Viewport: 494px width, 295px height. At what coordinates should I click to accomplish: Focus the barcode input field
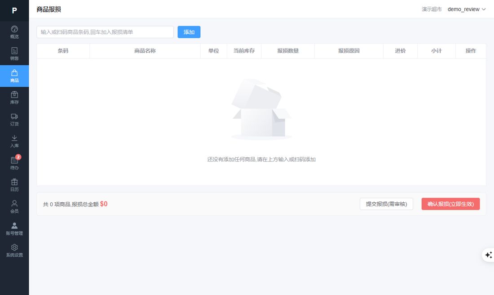pyautogui.click(x=105, y=32)
